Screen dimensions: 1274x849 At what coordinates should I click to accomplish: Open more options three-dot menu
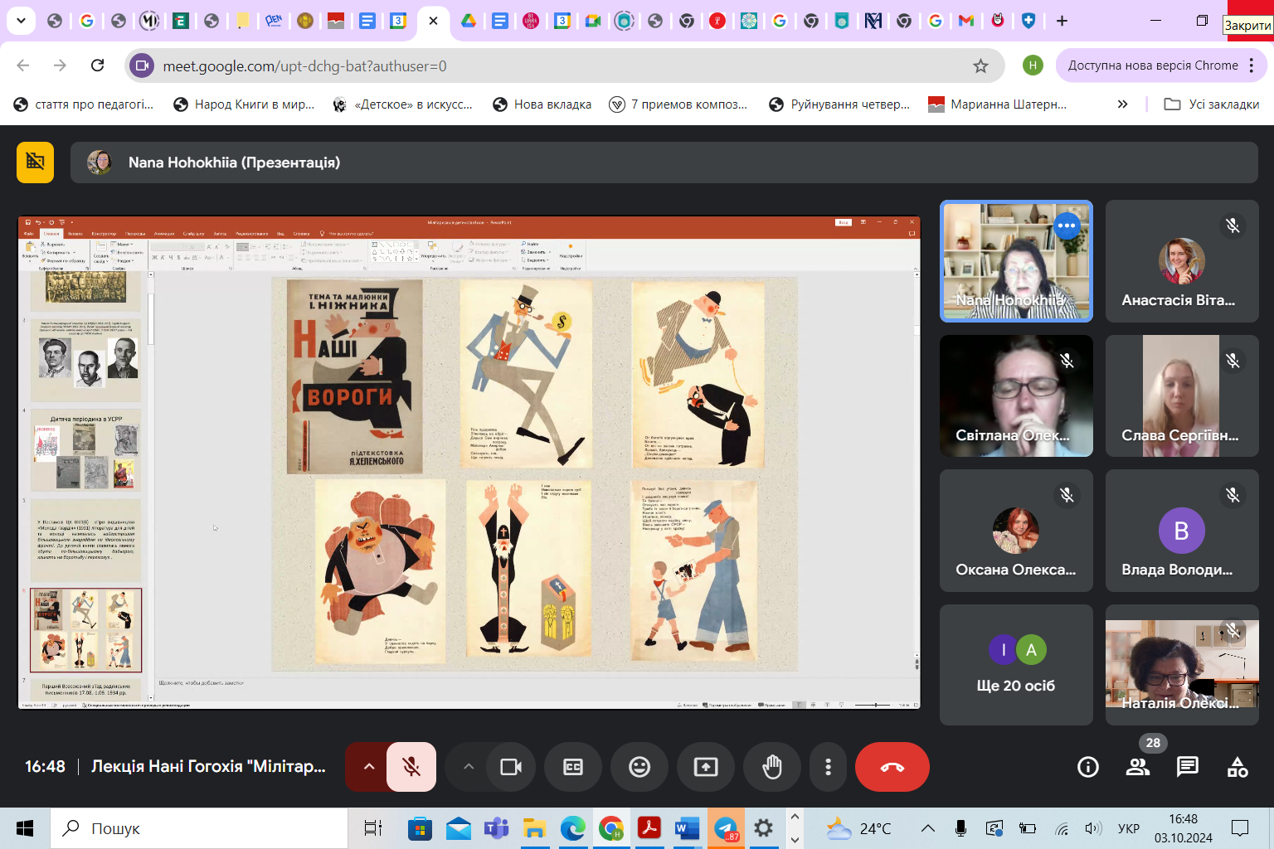(828, 767)
